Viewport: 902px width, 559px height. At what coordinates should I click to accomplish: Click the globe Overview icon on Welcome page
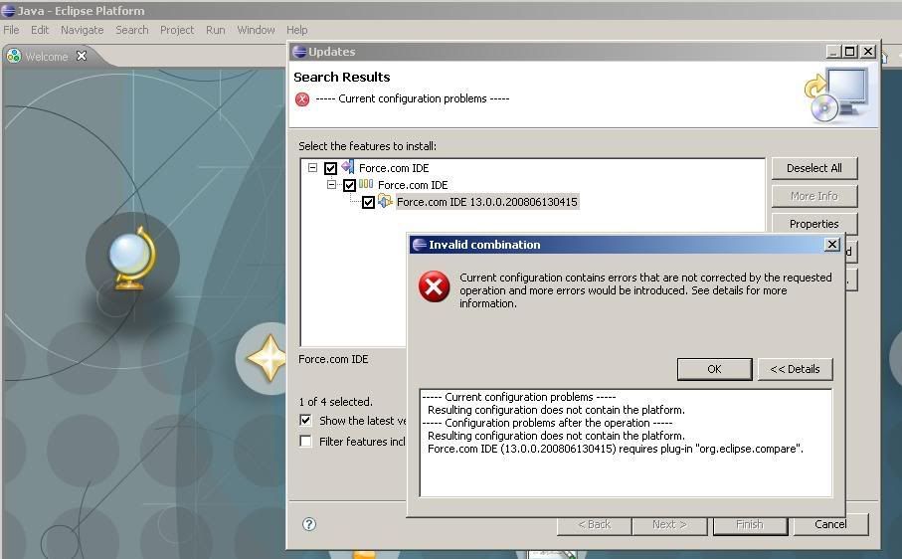click(132, 259)
